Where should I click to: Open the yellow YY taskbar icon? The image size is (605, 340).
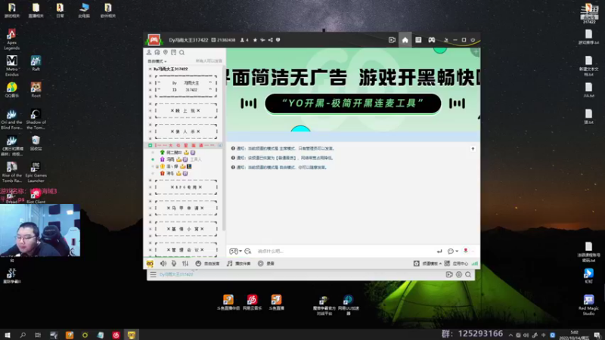point(132,335)
